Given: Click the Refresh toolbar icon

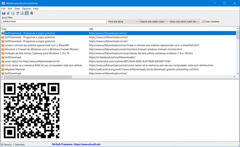Looking at the screenshot, I should 8,13.
